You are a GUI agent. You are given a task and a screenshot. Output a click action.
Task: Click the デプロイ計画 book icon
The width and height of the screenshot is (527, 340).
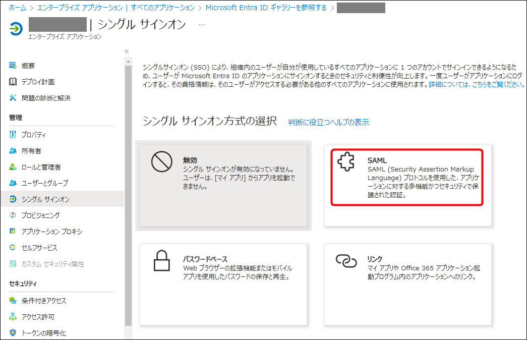click(x=13, y=81)
